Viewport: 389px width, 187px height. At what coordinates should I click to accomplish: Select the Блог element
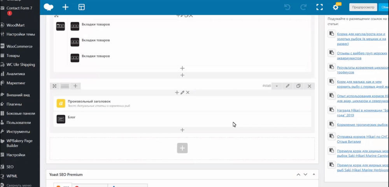click(x=182, y=119)
